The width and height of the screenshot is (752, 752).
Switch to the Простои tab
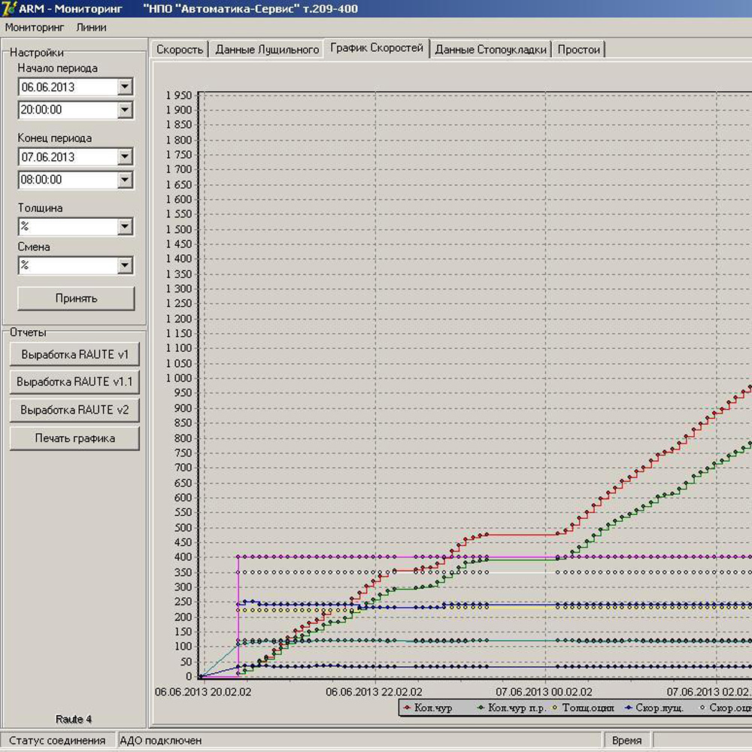[x=578, y=50]
